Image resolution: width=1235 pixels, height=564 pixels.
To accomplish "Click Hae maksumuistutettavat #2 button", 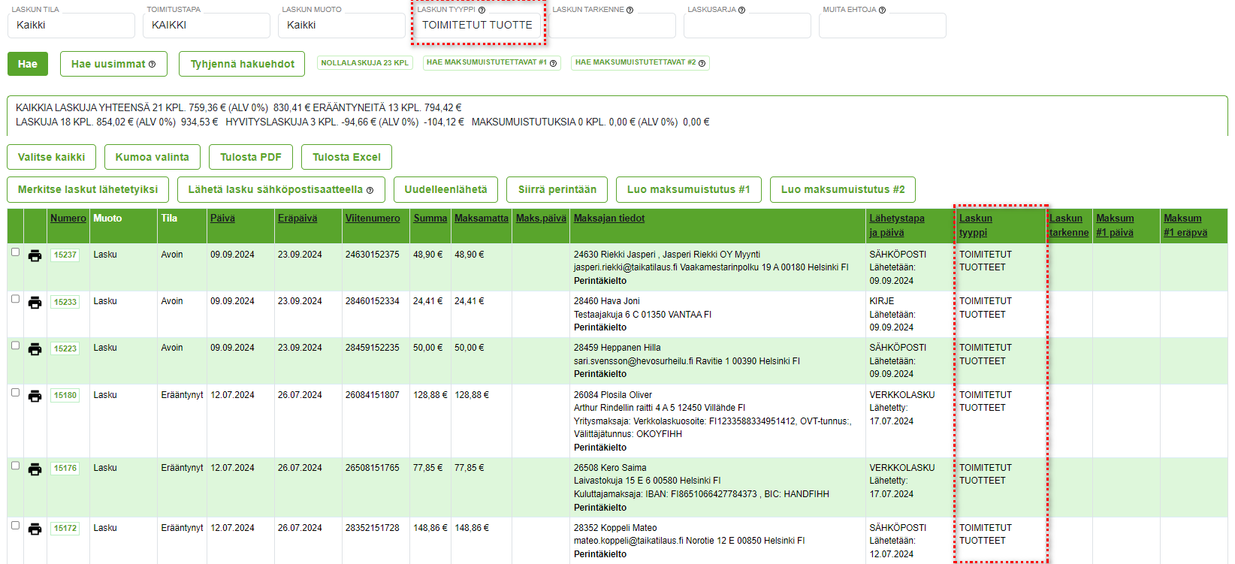I will click(x=641, y=63).
